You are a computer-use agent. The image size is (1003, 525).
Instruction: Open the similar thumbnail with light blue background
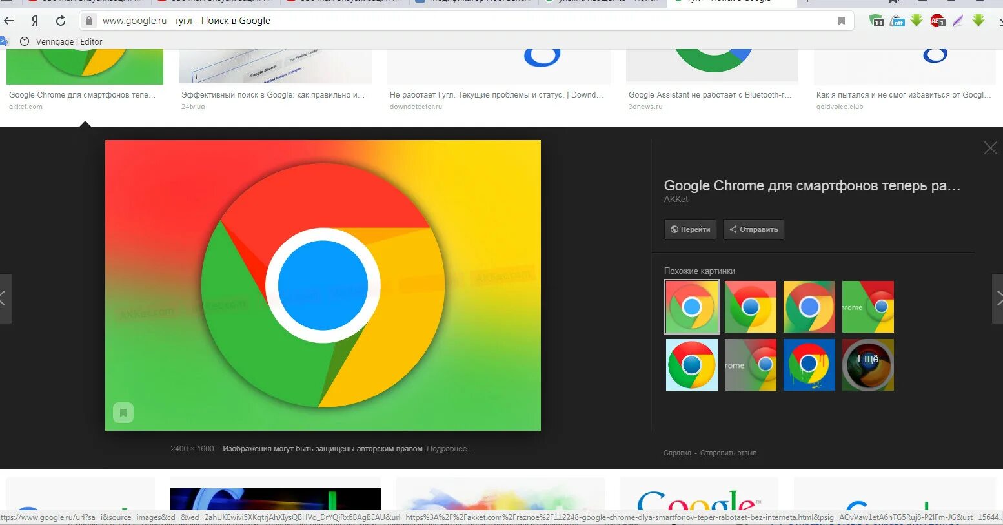pos(691,365)
